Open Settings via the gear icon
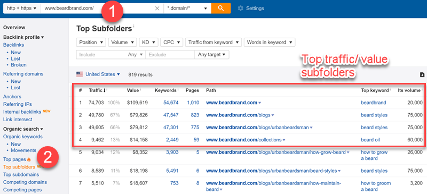 point(240,9)
